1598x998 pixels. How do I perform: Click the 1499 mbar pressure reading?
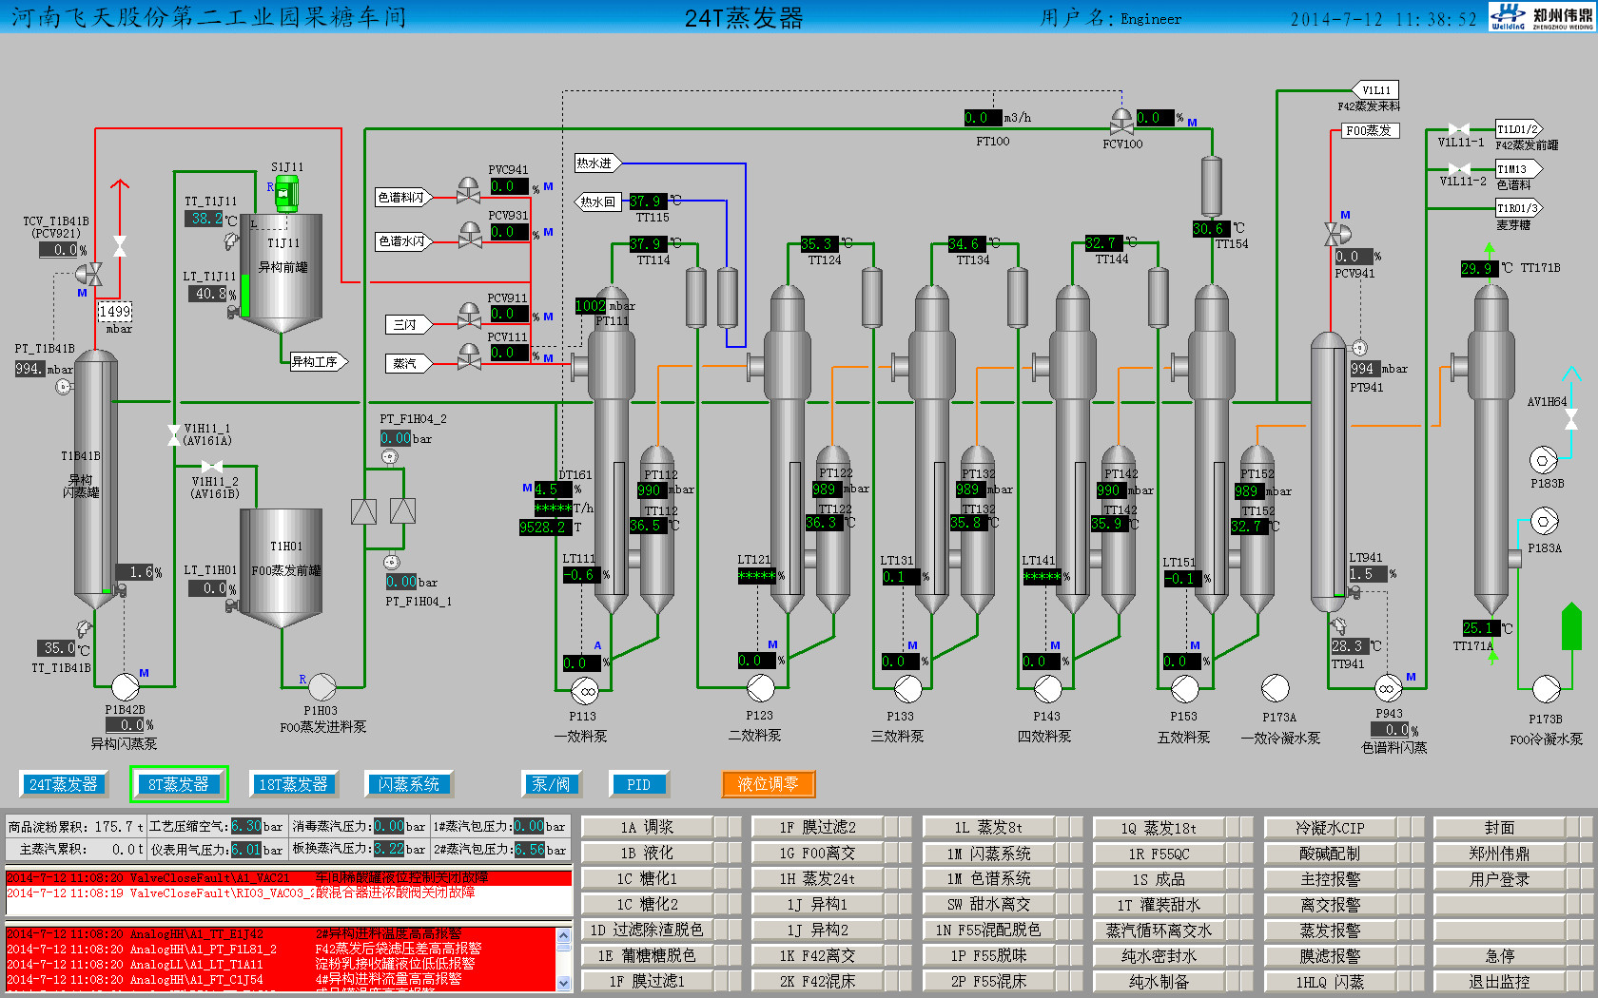(x=114, y=312)
